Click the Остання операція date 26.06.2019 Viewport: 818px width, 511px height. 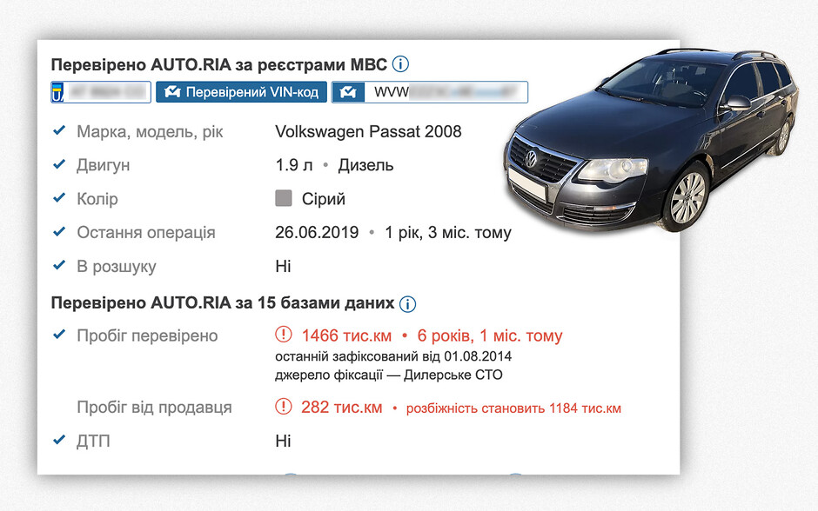pyautogui.click(x=317, y=233)
